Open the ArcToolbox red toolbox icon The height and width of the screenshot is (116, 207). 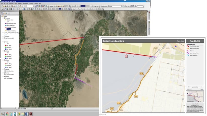pos(43,6)
